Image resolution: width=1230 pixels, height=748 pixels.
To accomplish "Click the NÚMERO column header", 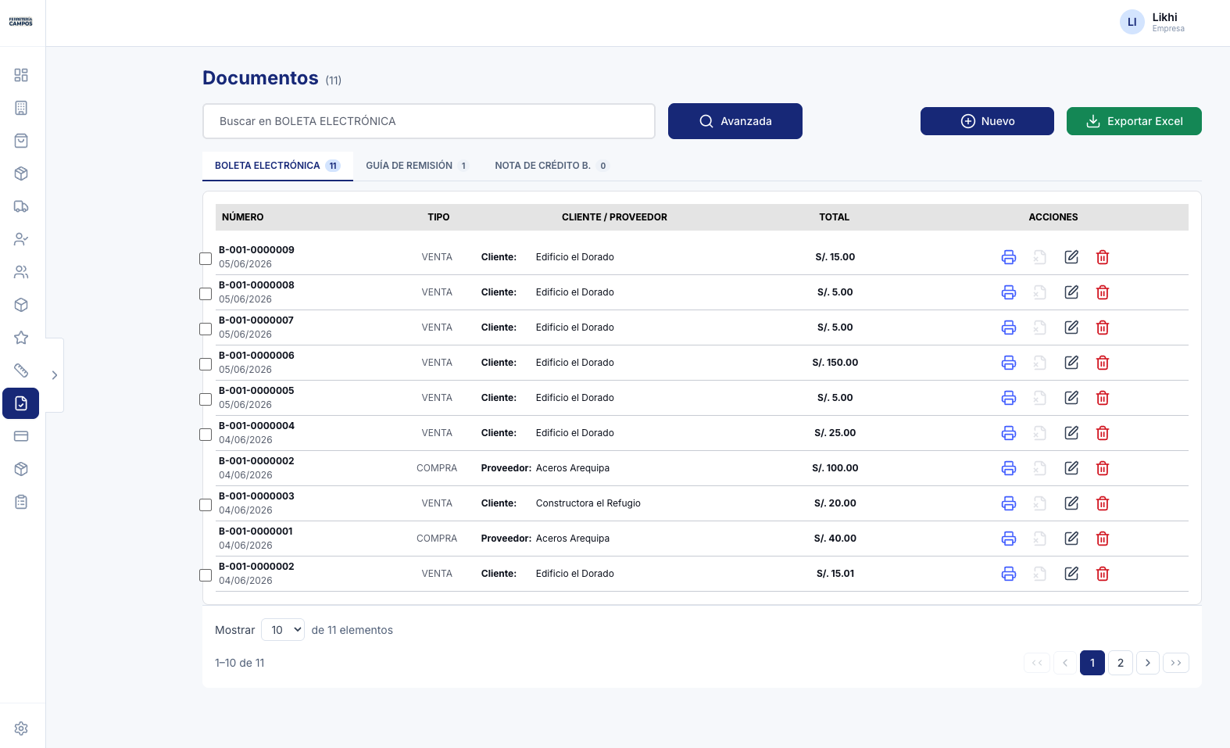I will click(x=243, y=217).
